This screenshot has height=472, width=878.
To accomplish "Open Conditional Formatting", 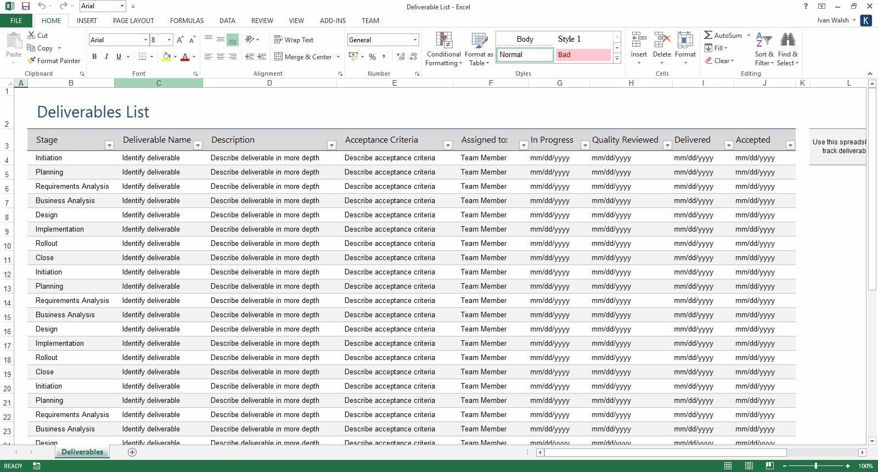I will pos(444,49).
